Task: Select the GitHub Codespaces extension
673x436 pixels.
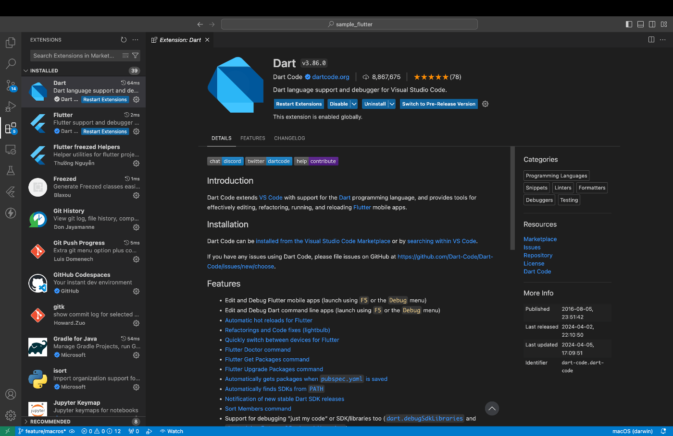Action: pyautogui.click(x=84, y=283)
